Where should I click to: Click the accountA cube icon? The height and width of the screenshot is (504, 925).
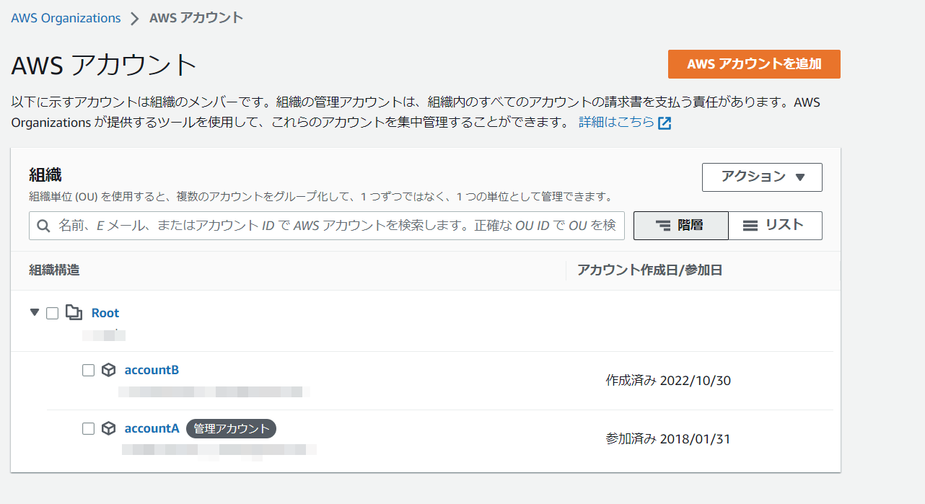coord(108,428)
